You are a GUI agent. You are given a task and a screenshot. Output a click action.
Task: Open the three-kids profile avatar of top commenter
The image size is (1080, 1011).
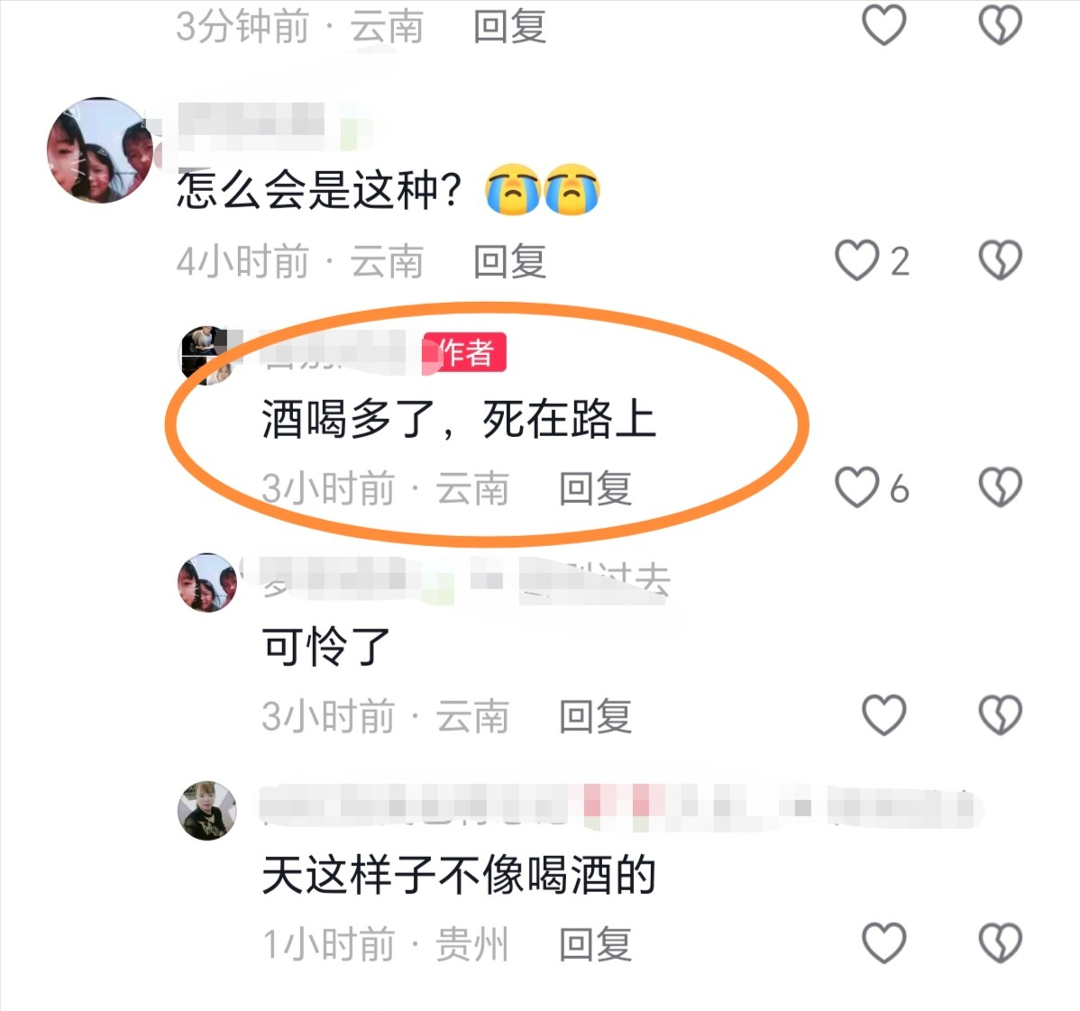101,150
